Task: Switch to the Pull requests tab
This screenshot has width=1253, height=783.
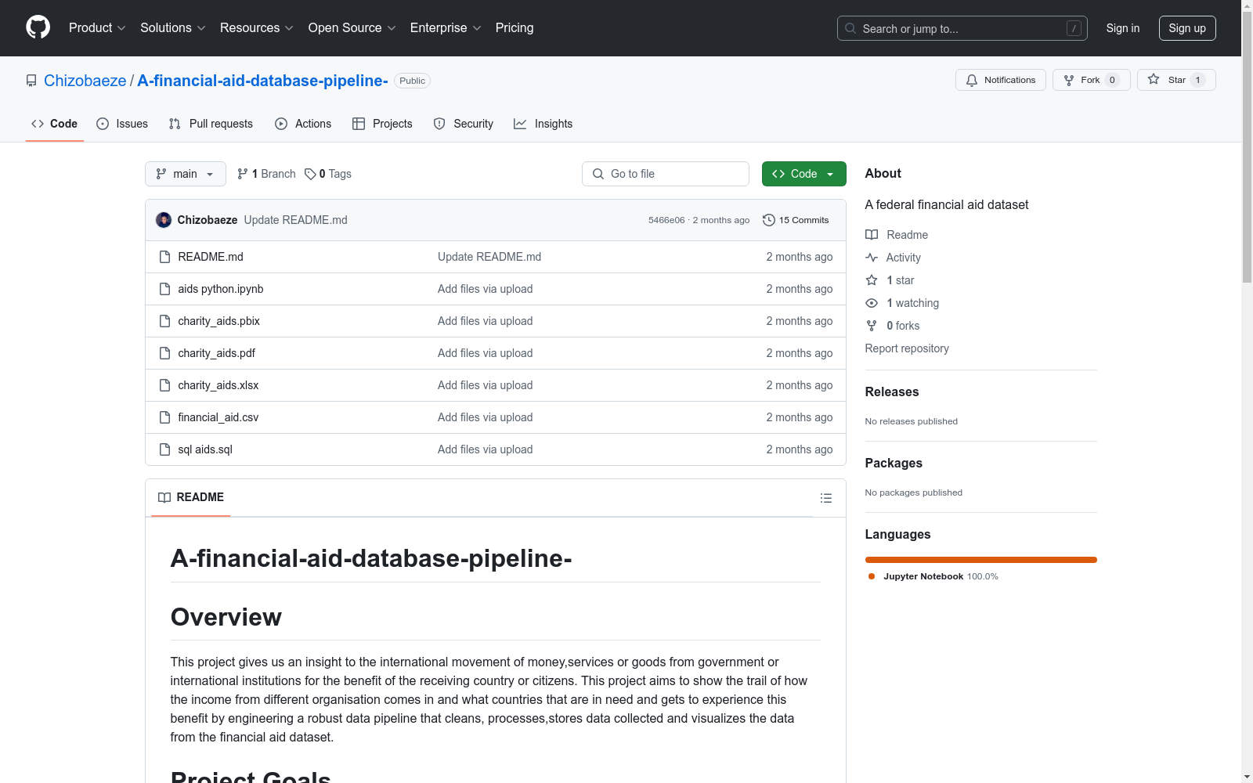Action: pyautogui.click(x=211, y=124)
